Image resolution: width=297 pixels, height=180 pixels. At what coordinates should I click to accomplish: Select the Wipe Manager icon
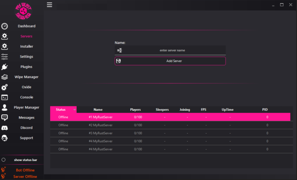pyautogui.click(x=4, y=77)
